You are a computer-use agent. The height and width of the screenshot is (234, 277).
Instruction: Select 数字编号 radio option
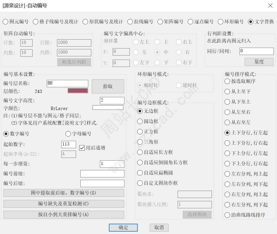(x=16, y=134)
